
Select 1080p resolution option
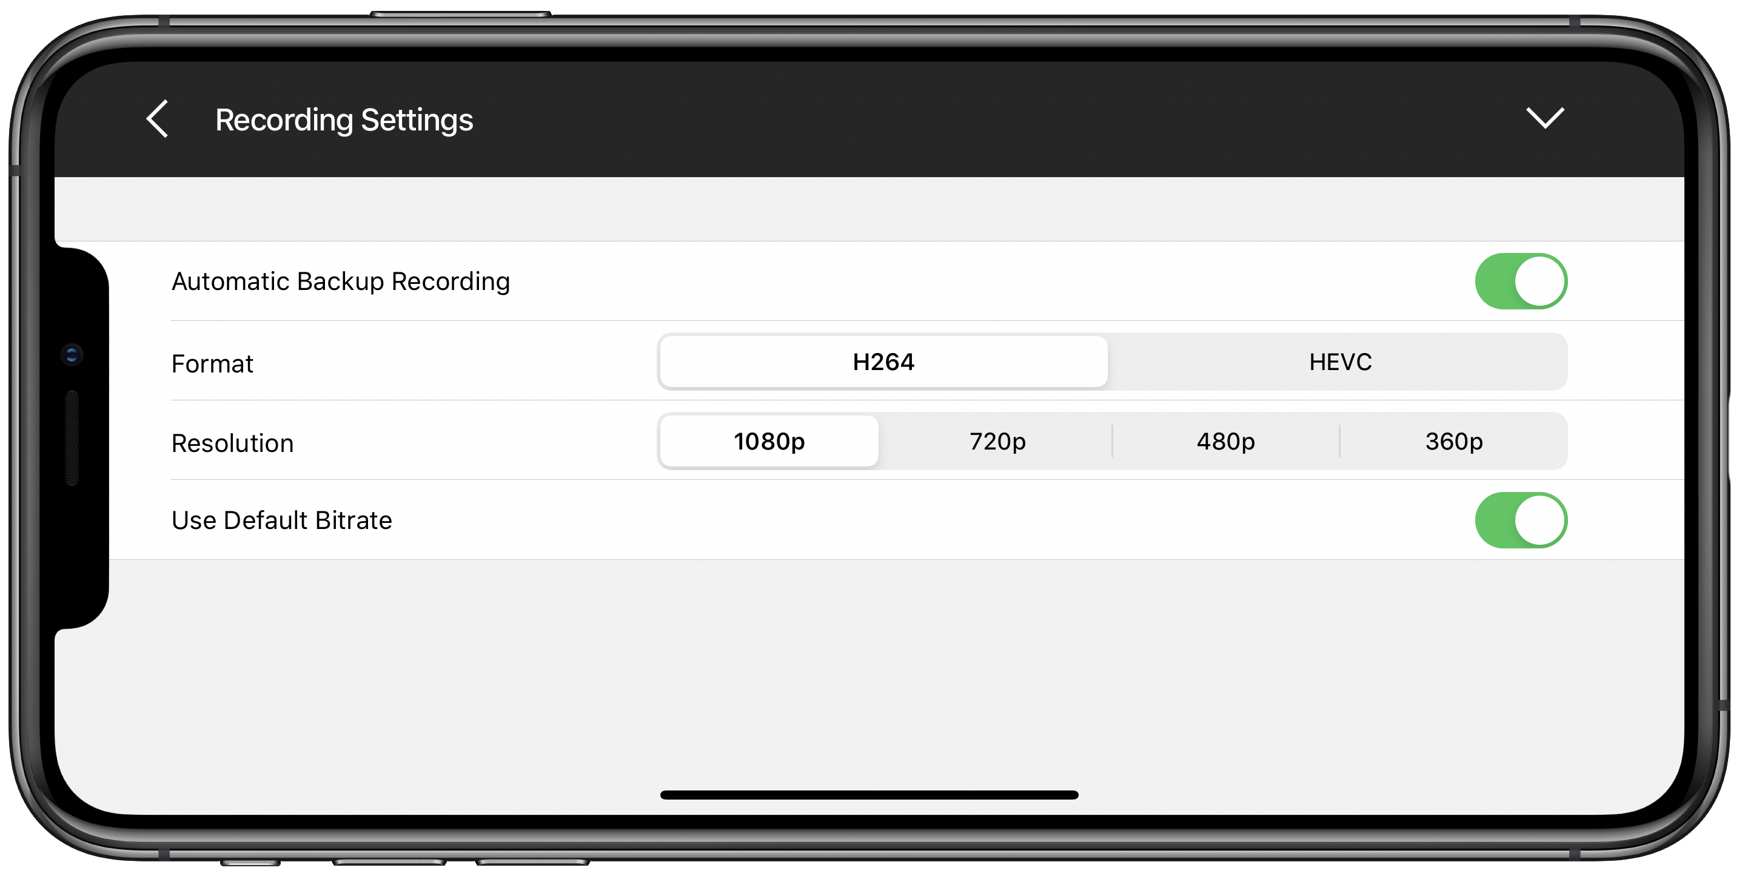(770, 440)
